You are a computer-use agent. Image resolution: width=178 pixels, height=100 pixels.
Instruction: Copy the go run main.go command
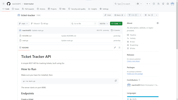[x=116, y=81]
